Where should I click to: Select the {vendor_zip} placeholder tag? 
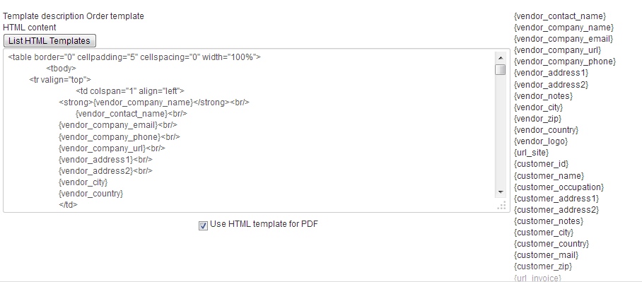point(537,119)
